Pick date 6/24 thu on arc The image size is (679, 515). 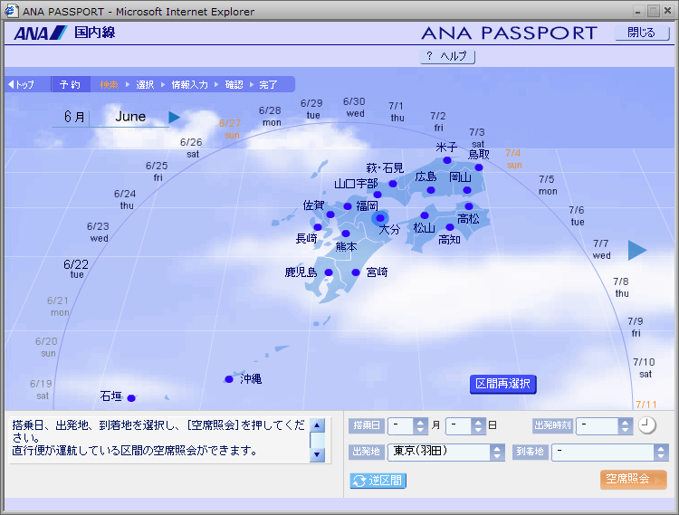click(125, 199)
